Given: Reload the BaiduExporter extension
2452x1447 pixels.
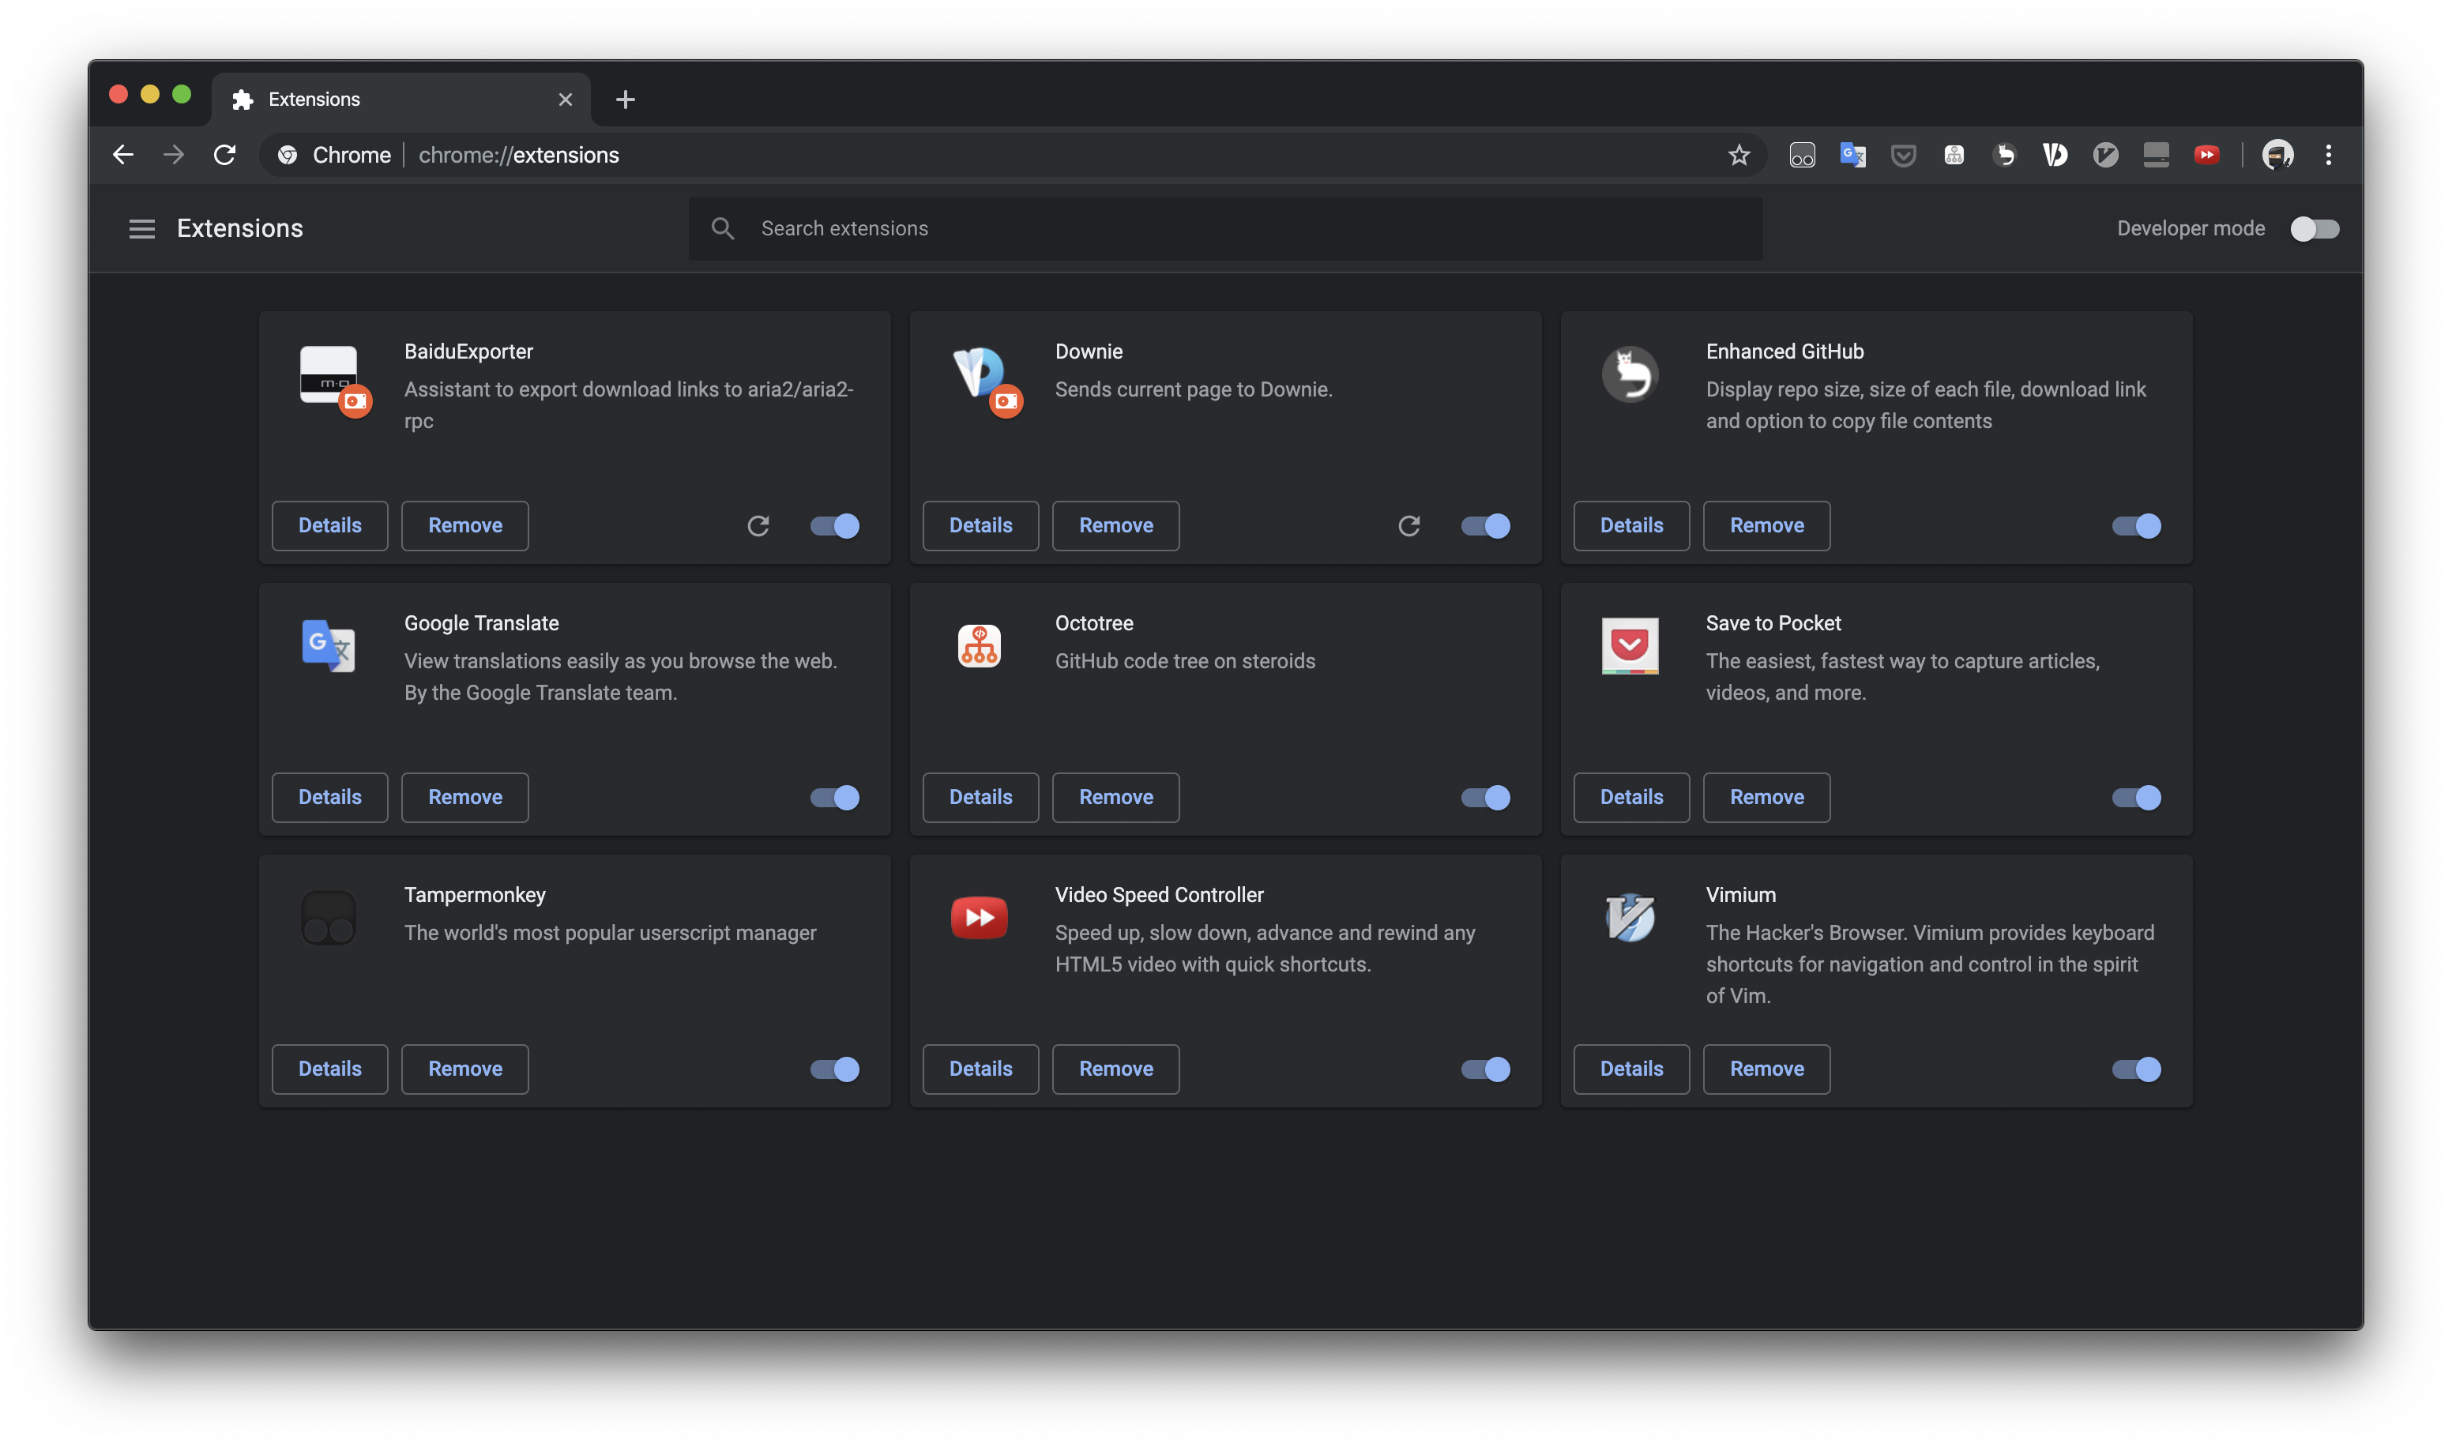Looking at the screenshot, I should click(758, 527).
